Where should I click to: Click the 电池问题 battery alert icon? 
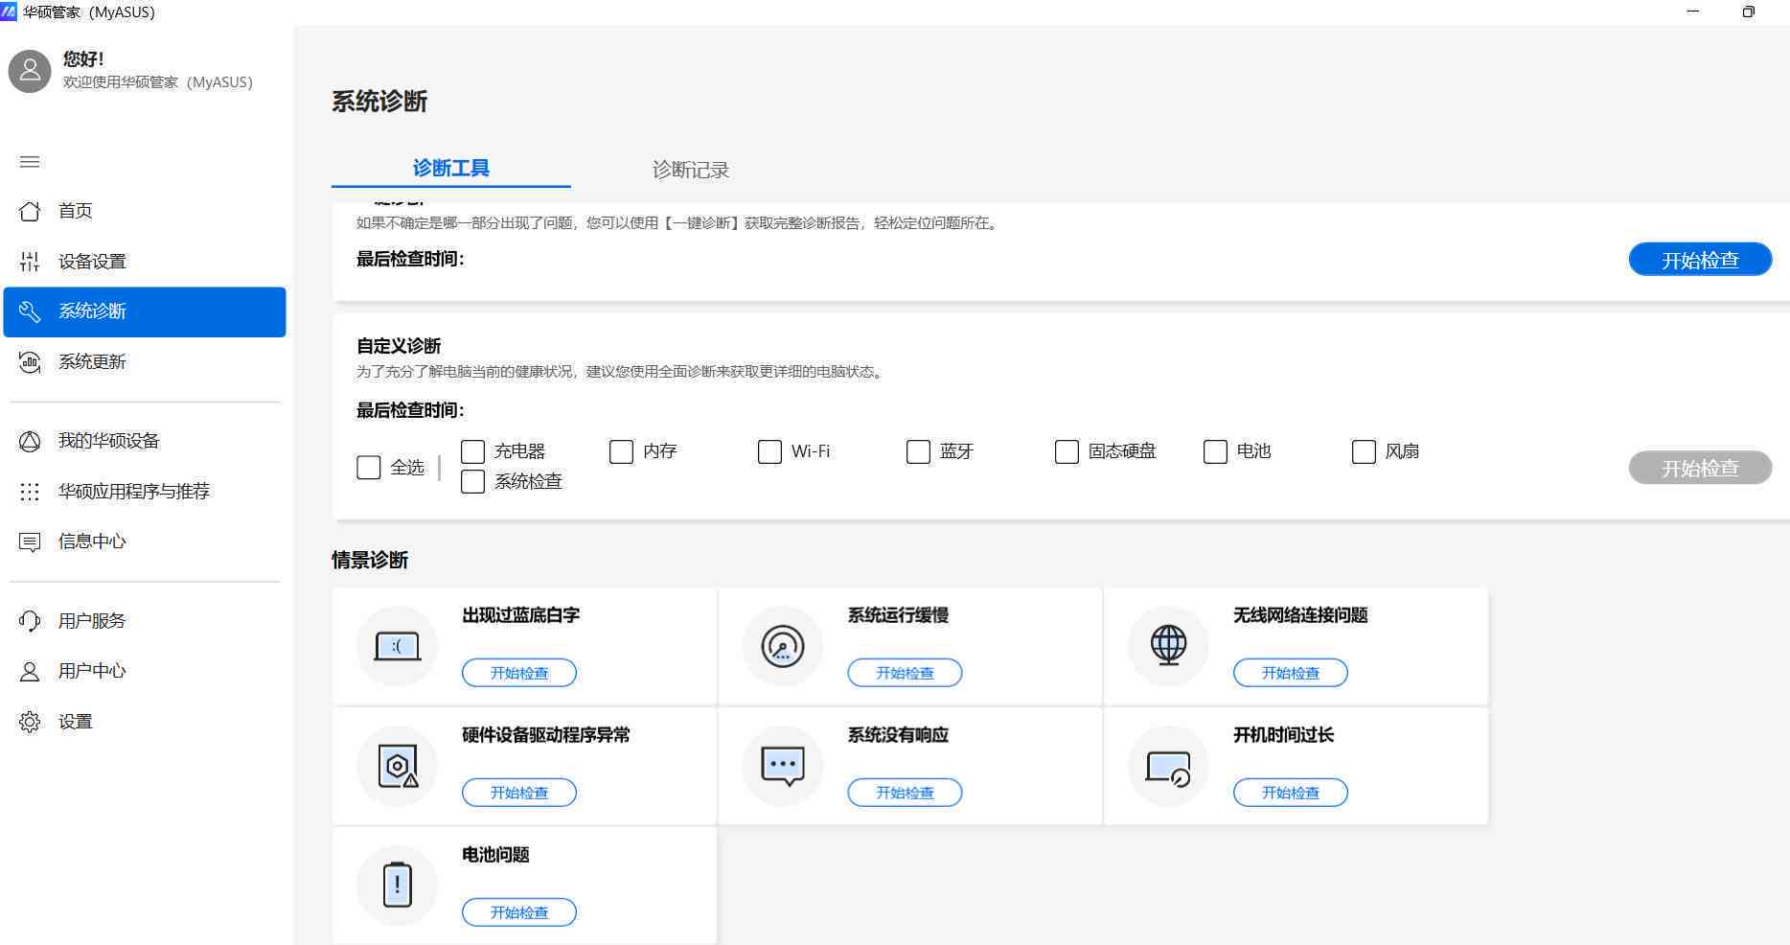[397, 886]
